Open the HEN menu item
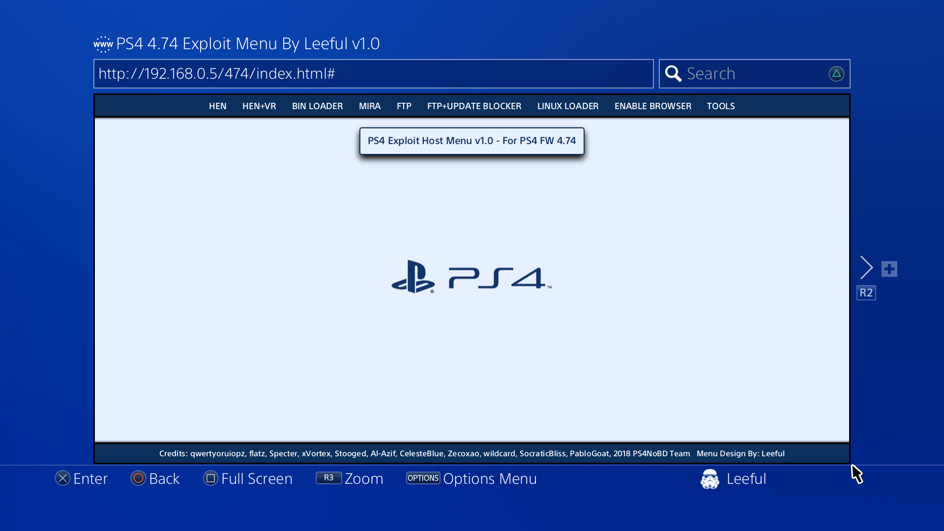This screenshot has height=531, width=944. click(218, 106)
